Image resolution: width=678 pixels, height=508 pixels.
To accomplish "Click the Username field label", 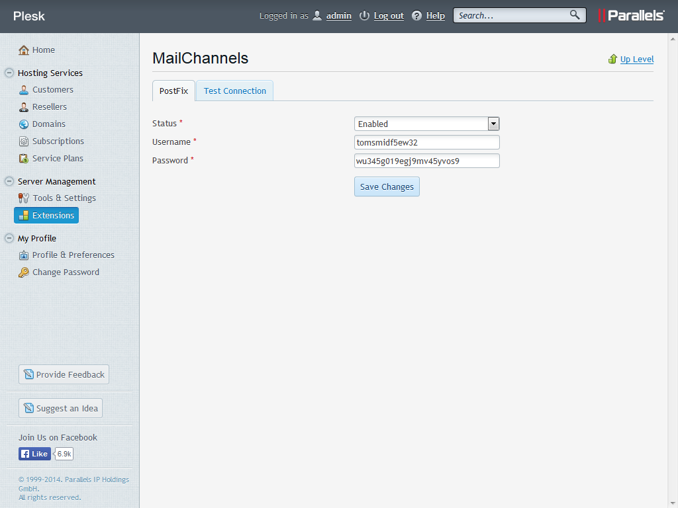I will pos(171,142).
